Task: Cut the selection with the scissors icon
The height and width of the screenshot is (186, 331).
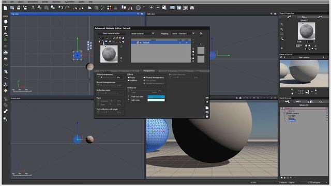Action: 33,8
